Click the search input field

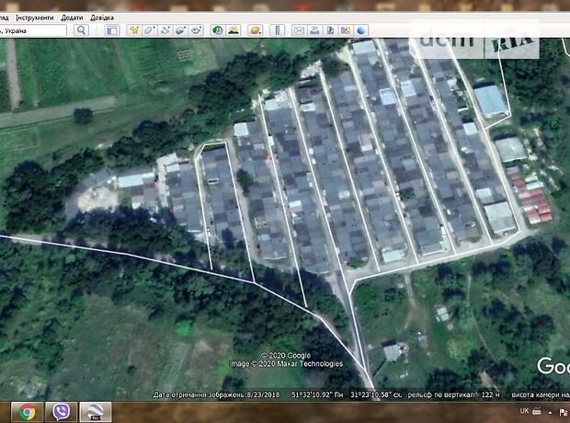pyautogui.click(x=33, y=30)
